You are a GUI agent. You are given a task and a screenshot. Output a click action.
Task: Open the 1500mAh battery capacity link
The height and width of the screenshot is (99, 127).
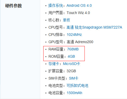[x=74, y=93]
